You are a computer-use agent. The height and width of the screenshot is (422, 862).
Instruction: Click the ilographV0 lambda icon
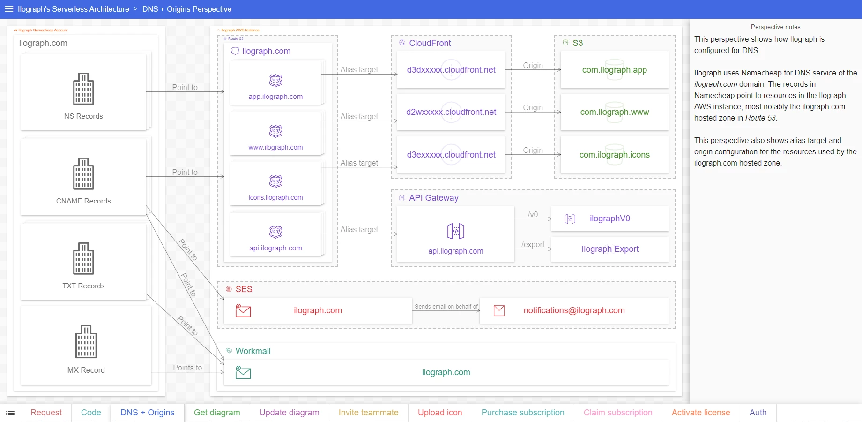point(570,219)
